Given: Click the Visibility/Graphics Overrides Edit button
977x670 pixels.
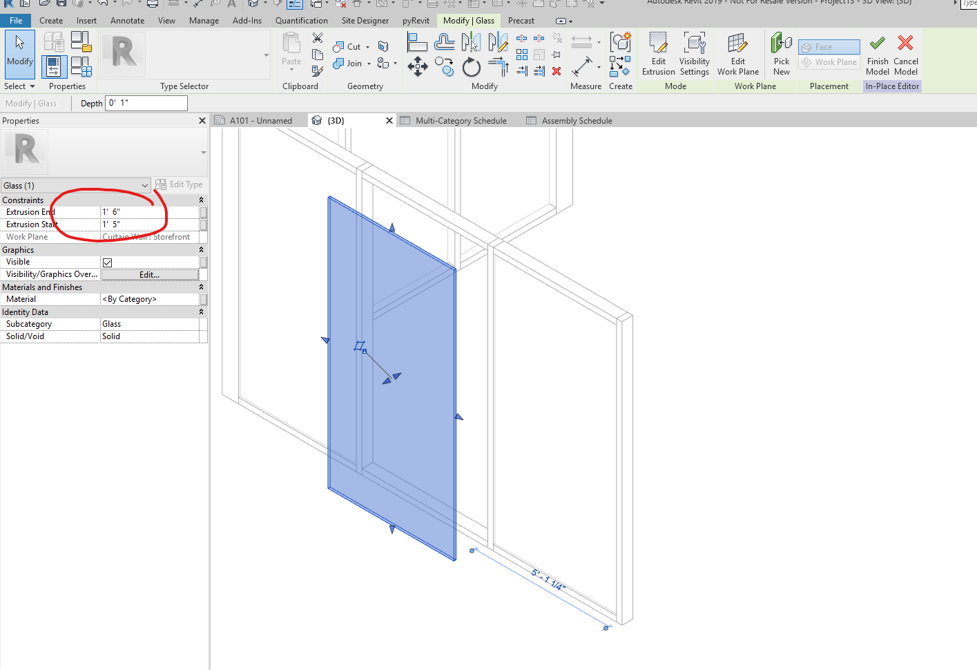Looking at the screenshot, I should 150,275.
